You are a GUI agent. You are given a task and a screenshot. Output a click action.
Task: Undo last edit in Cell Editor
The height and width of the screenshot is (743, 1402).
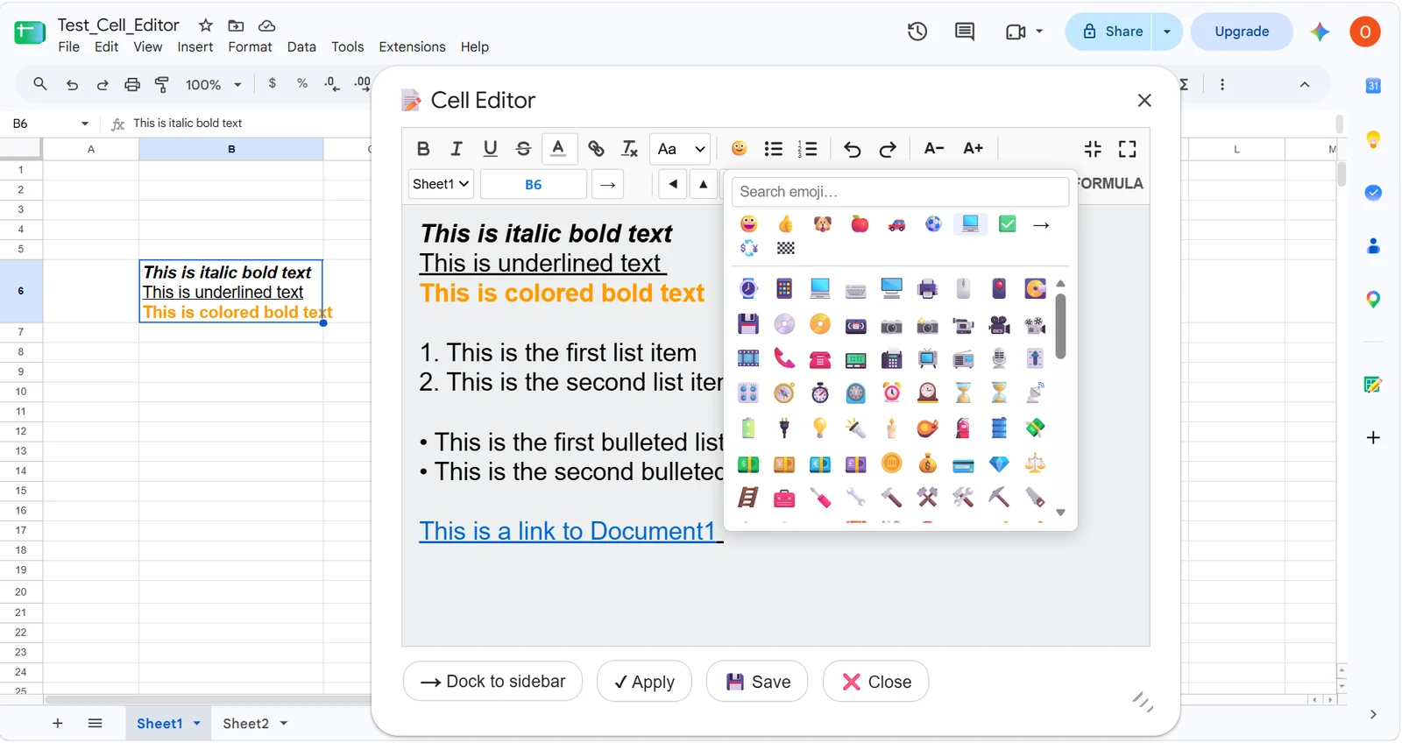pos(852,149)
